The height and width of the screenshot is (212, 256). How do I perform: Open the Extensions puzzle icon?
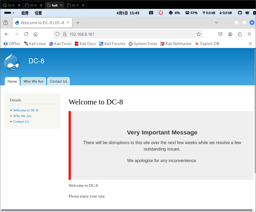coord(240,34)
